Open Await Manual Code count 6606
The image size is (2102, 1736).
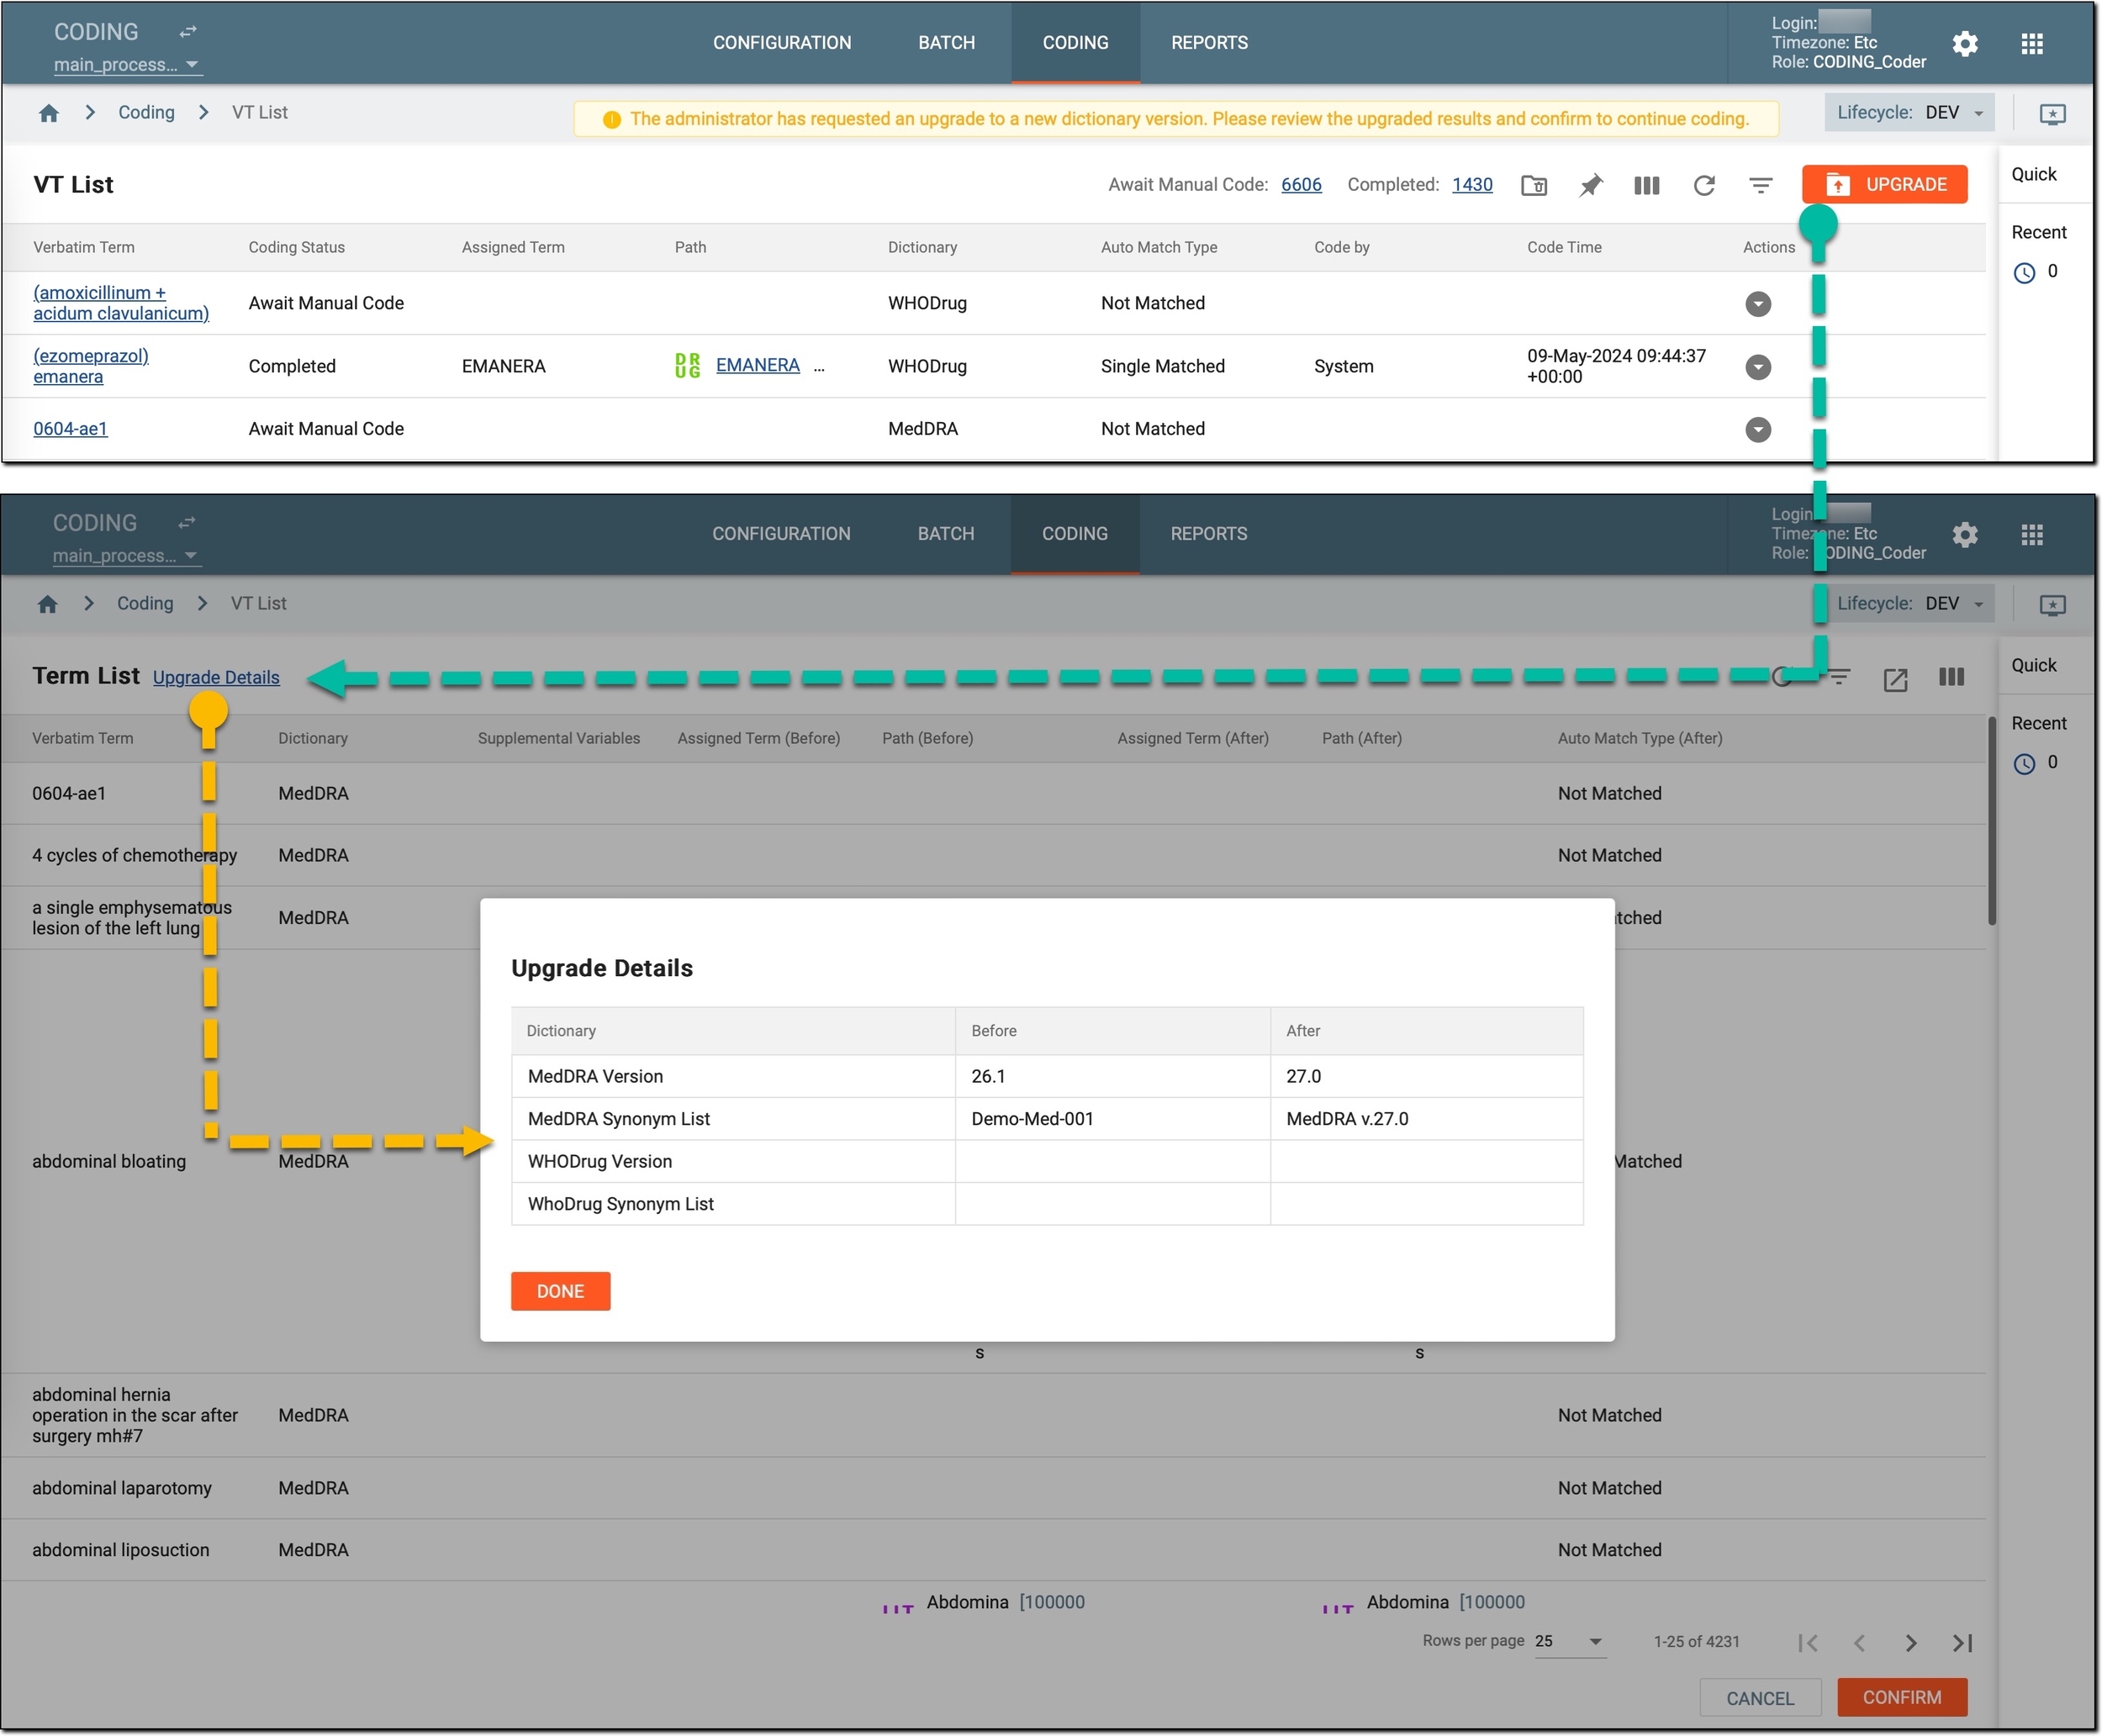[1301, 185]
